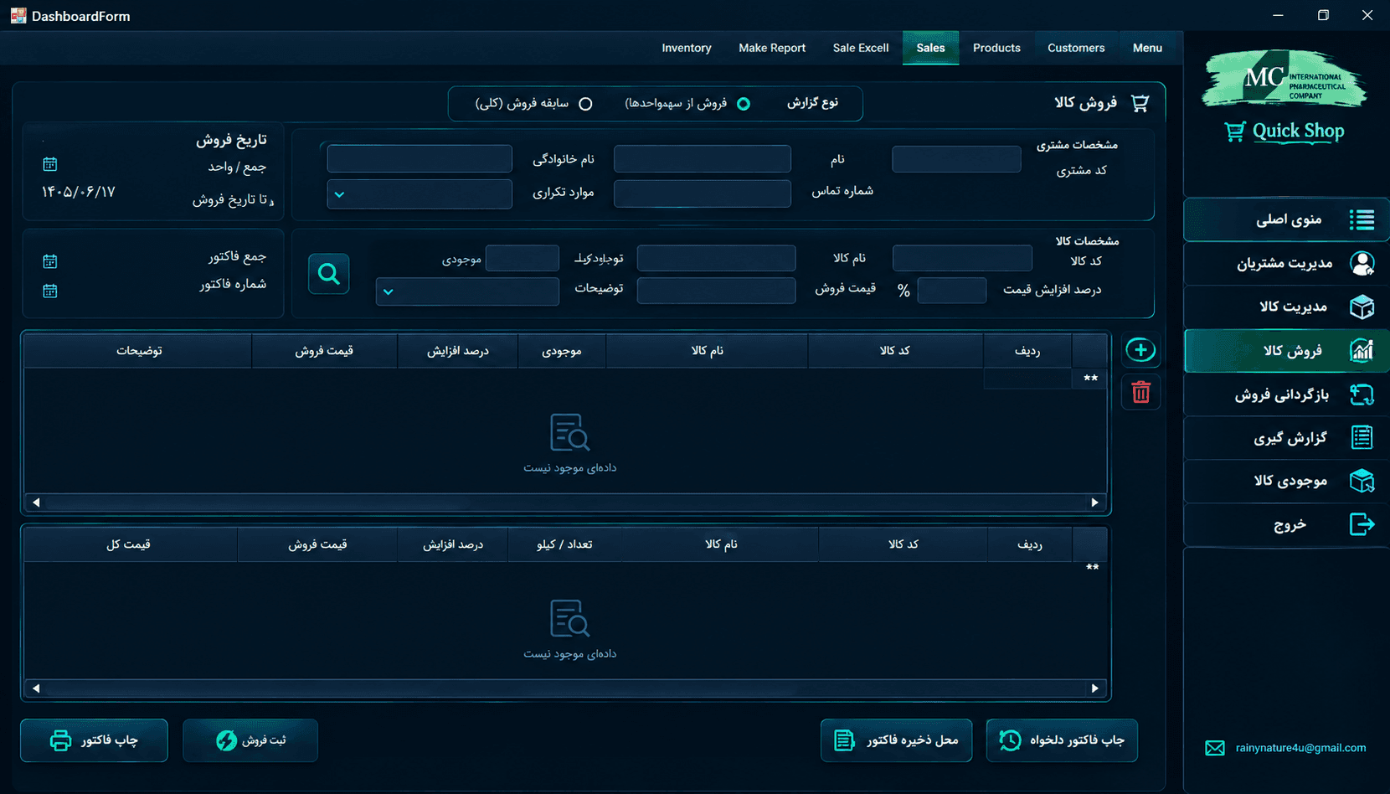Switch to the Menu tab

click(x=1147, y=48)
